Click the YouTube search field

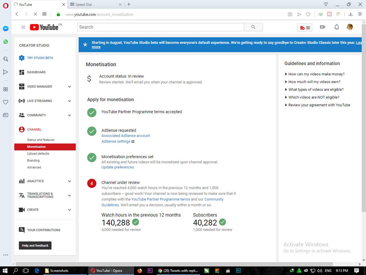[161, 27]
